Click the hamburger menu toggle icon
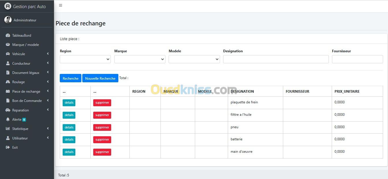This screenshot has height=179, width=388. tap(61, 5)
